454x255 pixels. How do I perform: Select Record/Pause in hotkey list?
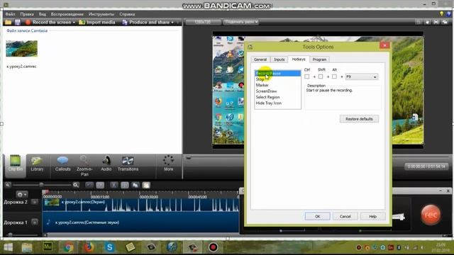coord(277,73)
